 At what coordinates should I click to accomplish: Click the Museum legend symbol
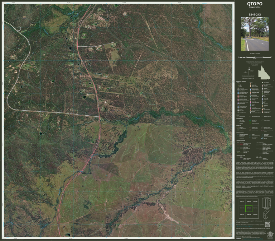pyautogui.click(x=250, y=104)
